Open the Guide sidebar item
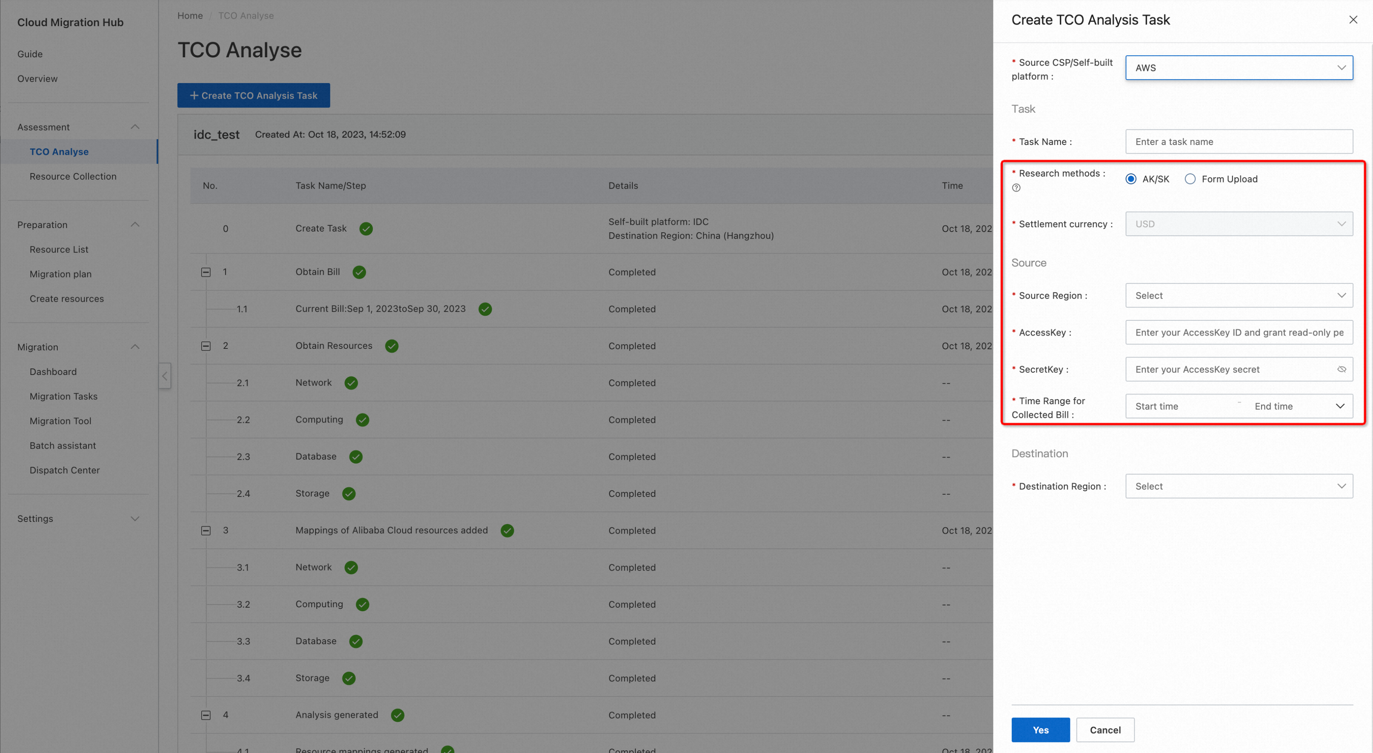This screenshot has height=753, width=1373. point(30,54)
